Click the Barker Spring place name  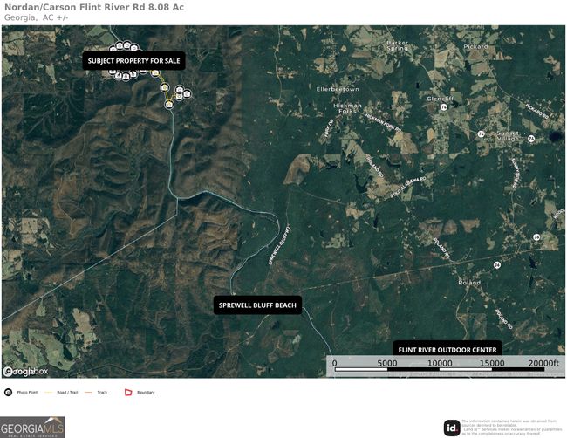(x=398, y=45)
